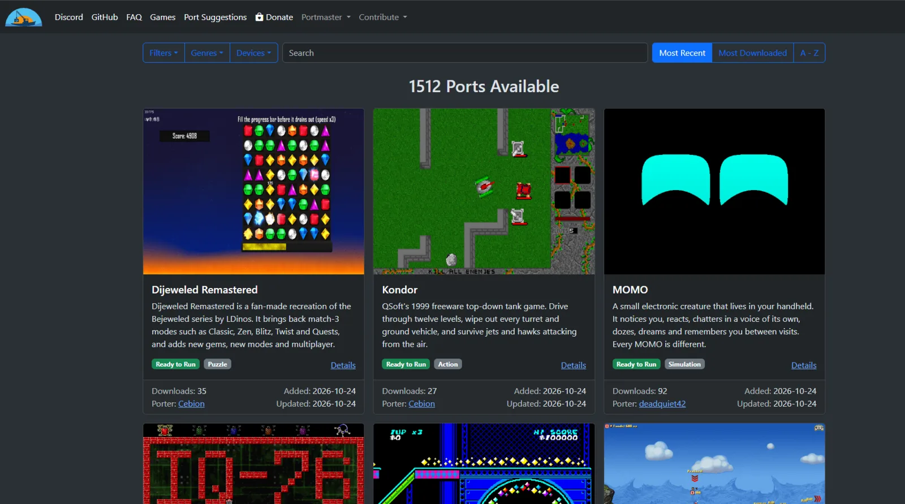Click the Dijeweled Remastered title
Image resolution: width=905 pixels, height=504 pixels.
click(x=205, y=290)
